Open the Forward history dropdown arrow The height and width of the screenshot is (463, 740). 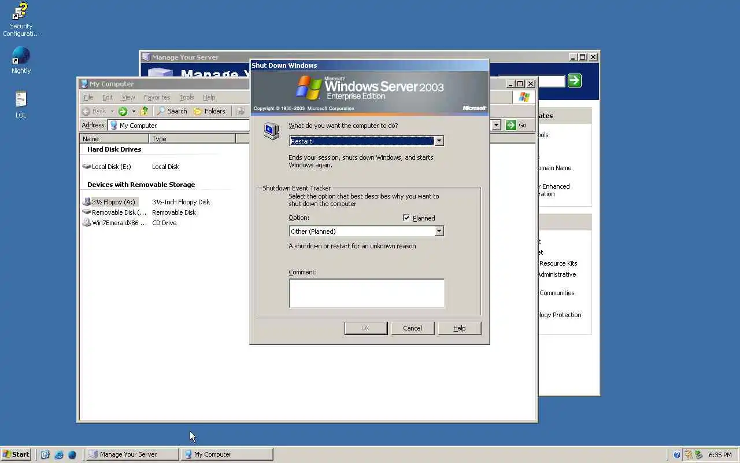134,111
